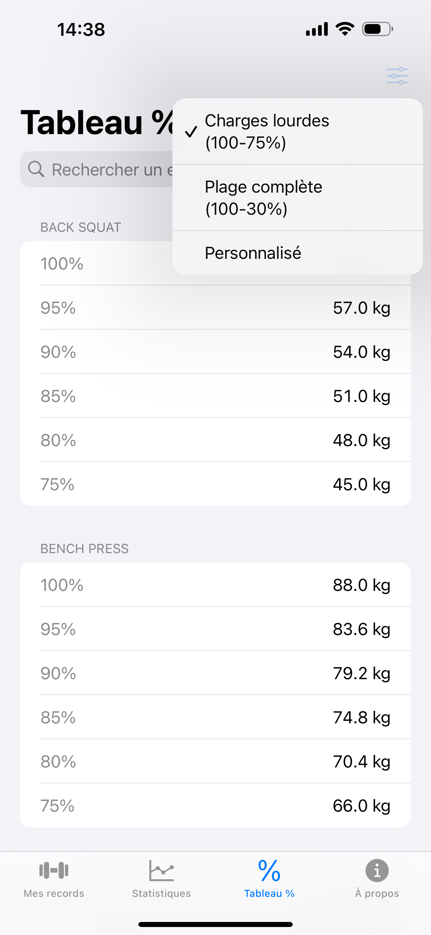Screen dimensions: 431x935
Task: Select Charges lourdes (100-75%) checked option
Action: (297, 131)
